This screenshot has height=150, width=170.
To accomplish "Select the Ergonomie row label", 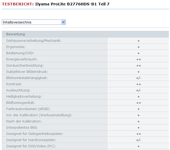I will point(16,47).
